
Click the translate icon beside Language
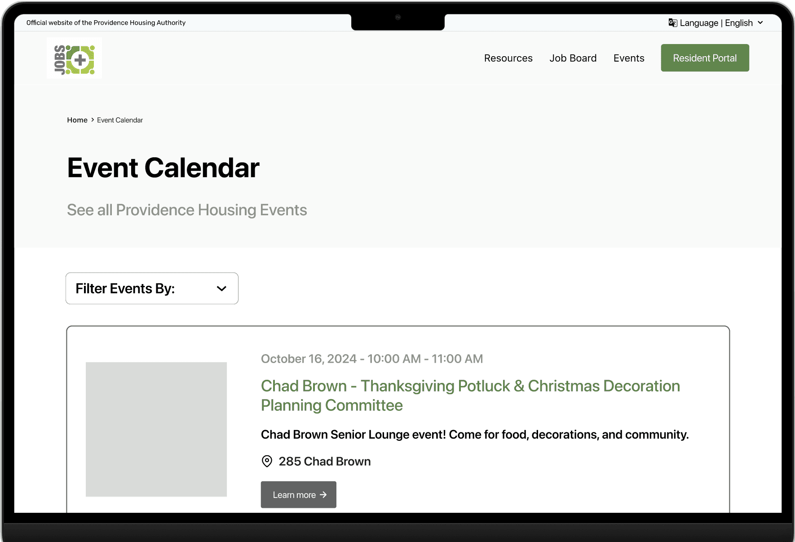point(672,23)
